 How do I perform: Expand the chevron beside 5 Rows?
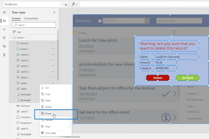pos(77,32)
